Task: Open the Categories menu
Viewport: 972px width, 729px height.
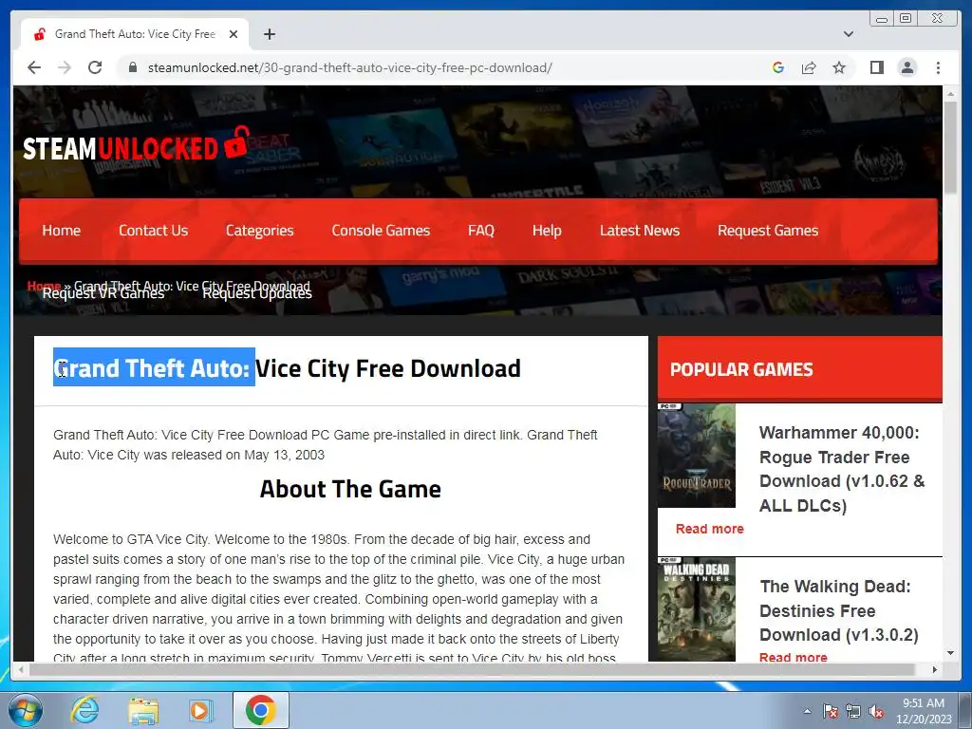Action: coord(260,231)
